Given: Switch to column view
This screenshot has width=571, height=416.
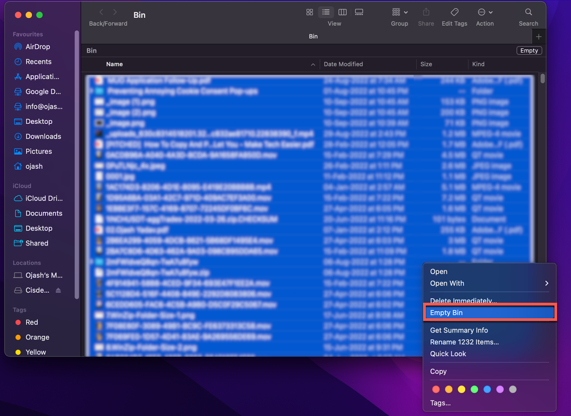Looking at the screenshot, I should pos(343,12).
